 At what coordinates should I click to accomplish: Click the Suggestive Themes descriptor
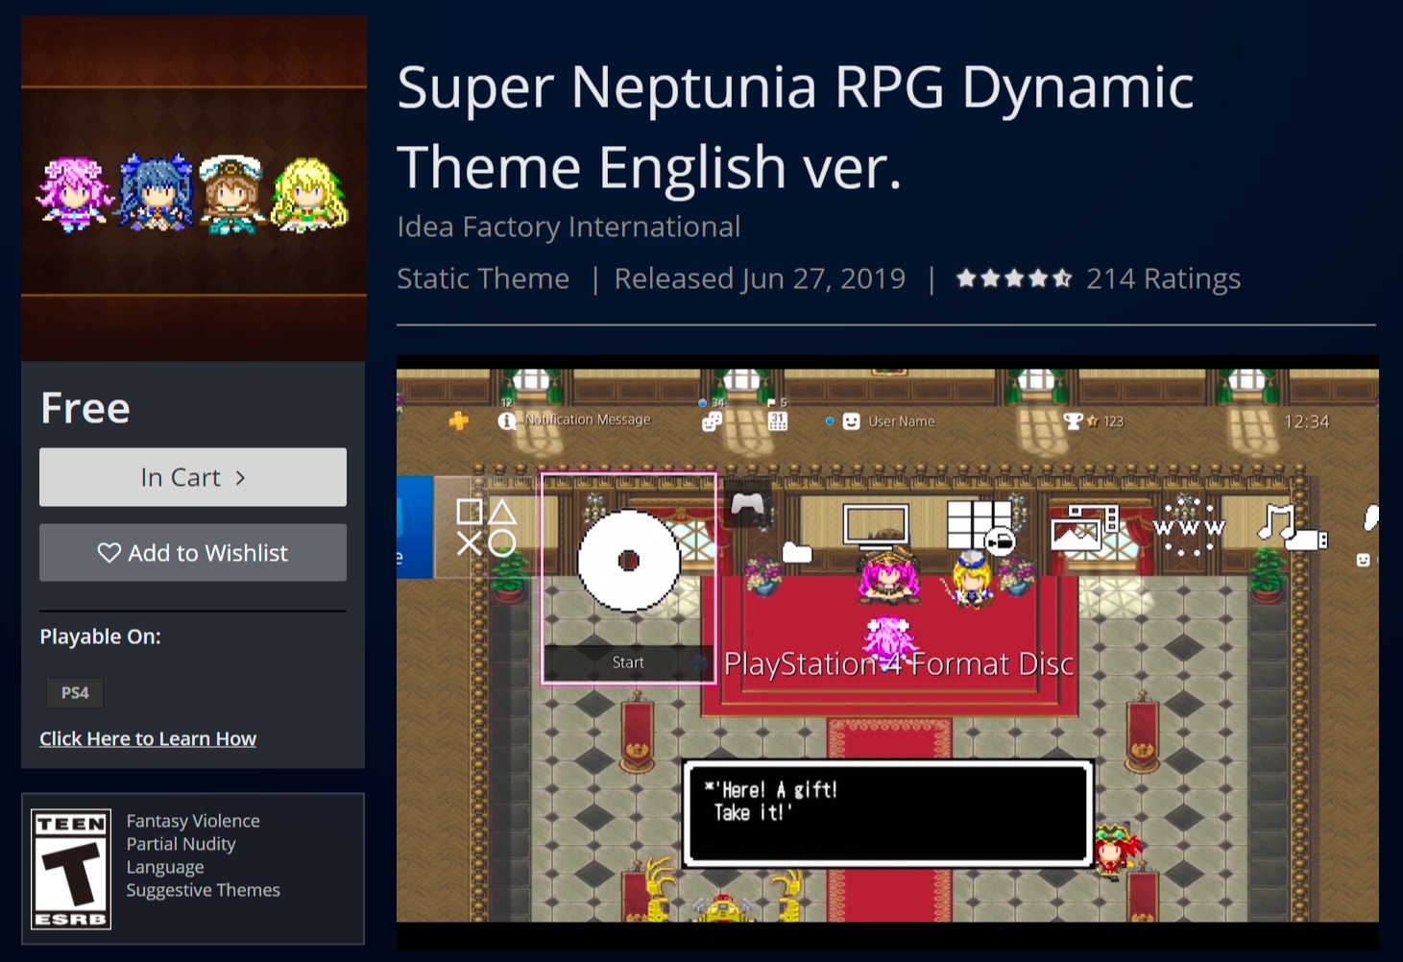pos(203,890)
